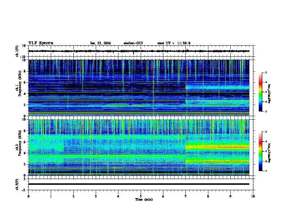The height and width of the screenshot is (220, 285).
Task: Click the "Time (min)" x-axis label
Action: click(144, 200)
